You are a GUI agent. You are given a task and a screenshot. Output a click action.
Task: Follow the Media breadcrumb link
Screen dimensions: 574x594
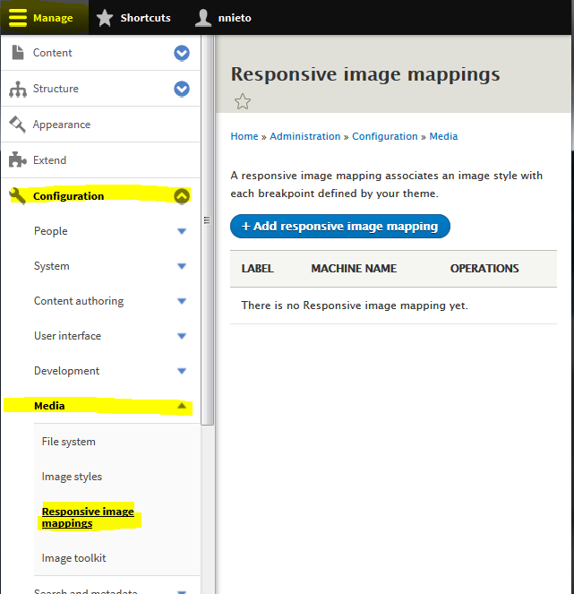click(x=443, y=136)
